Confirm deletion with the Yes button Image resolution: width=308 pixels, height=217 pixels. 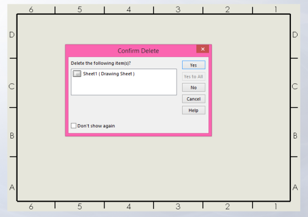tap(194, 65)
